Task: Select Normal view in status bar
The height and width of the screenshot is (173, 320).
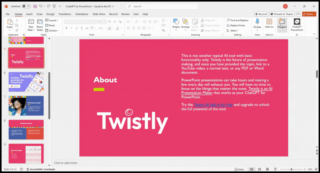Action: [x=252, y=169]
